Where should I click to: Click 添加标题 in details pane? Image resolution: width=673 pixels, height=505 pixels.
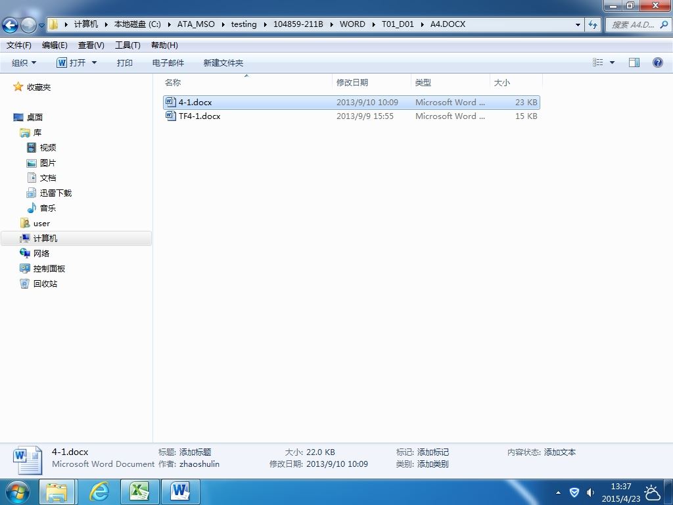click(x=195, y=452)
